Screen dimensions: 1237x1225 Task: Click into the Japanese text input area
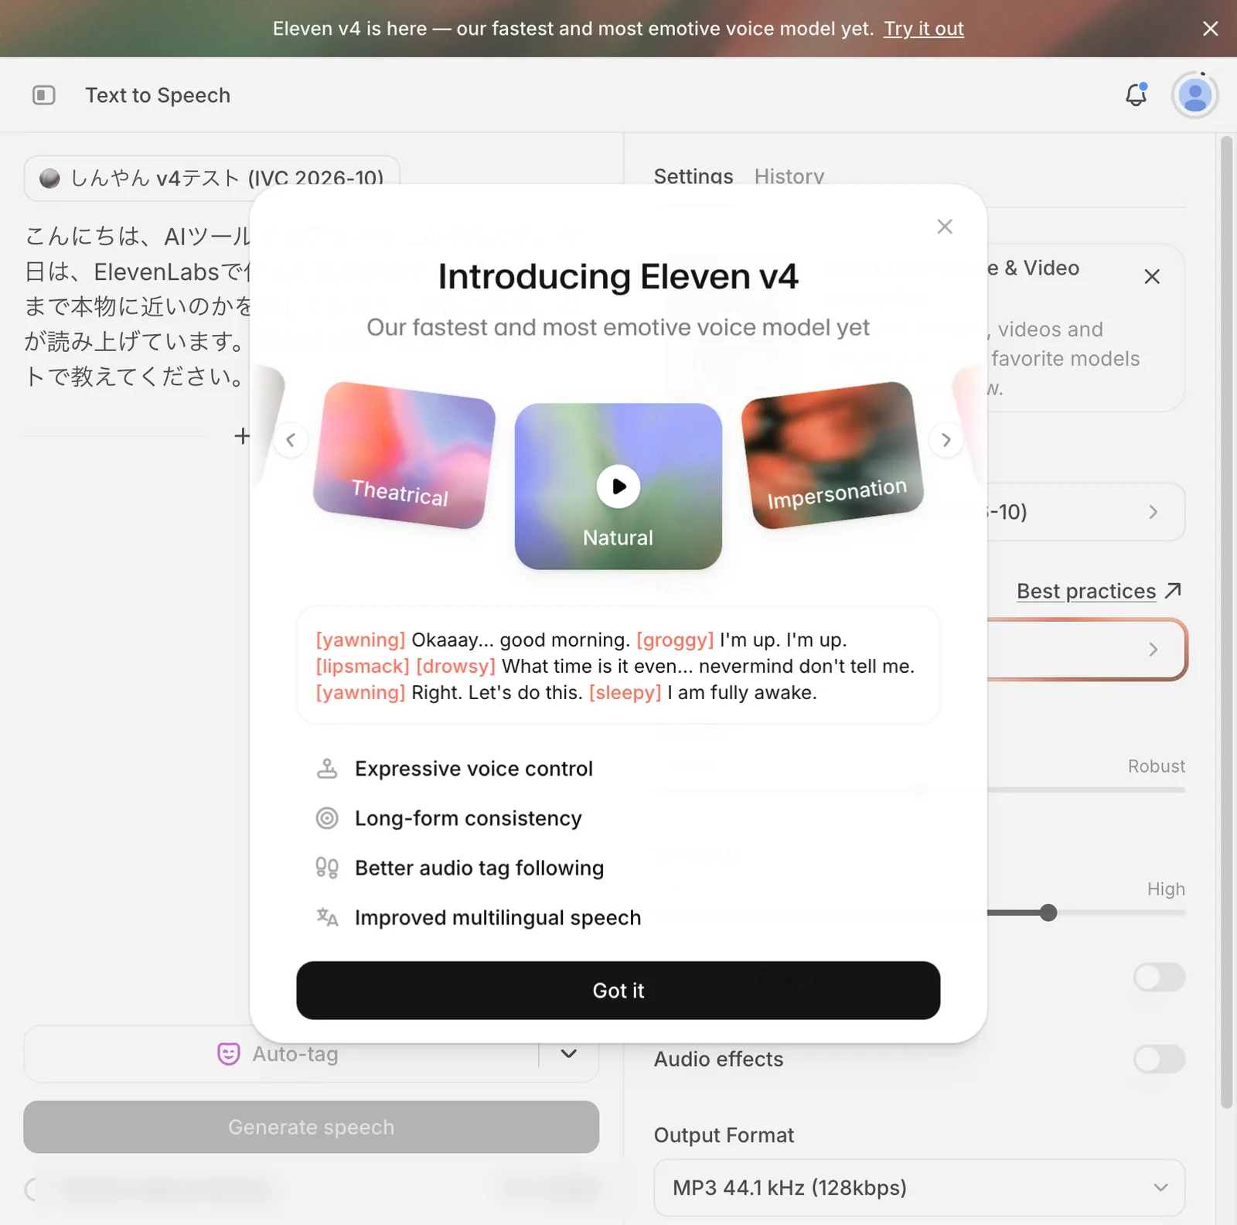tap(138, 305)
